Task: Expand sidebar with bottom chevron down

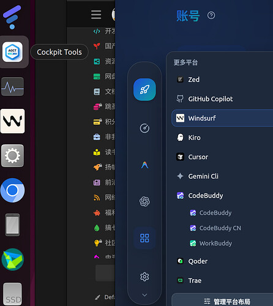Action: coord(144,295)
